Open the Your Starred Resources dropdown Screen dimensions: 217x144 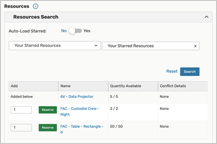point(55,45)
